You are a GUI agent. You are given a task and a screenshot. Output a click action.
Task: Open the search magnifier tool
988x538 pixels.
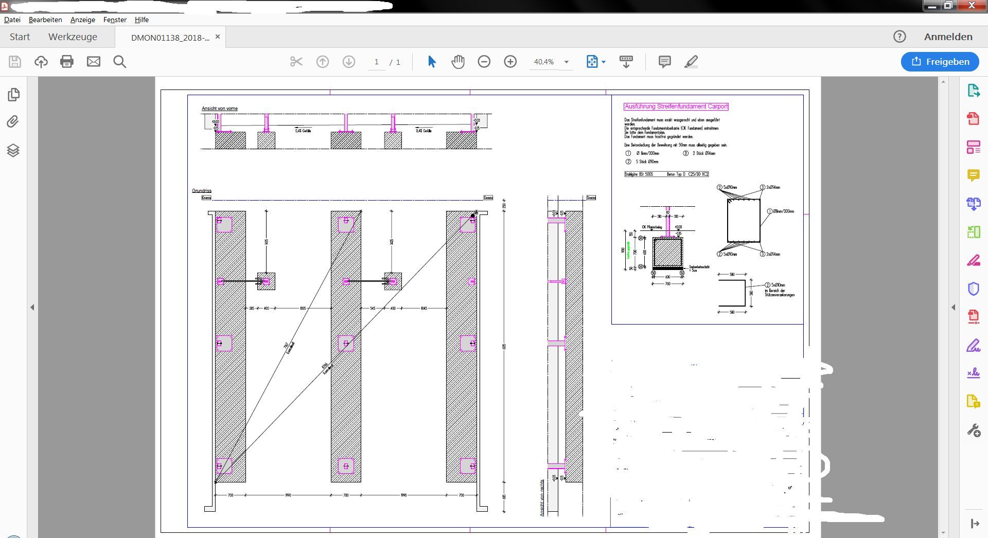[x=120, y=62]
